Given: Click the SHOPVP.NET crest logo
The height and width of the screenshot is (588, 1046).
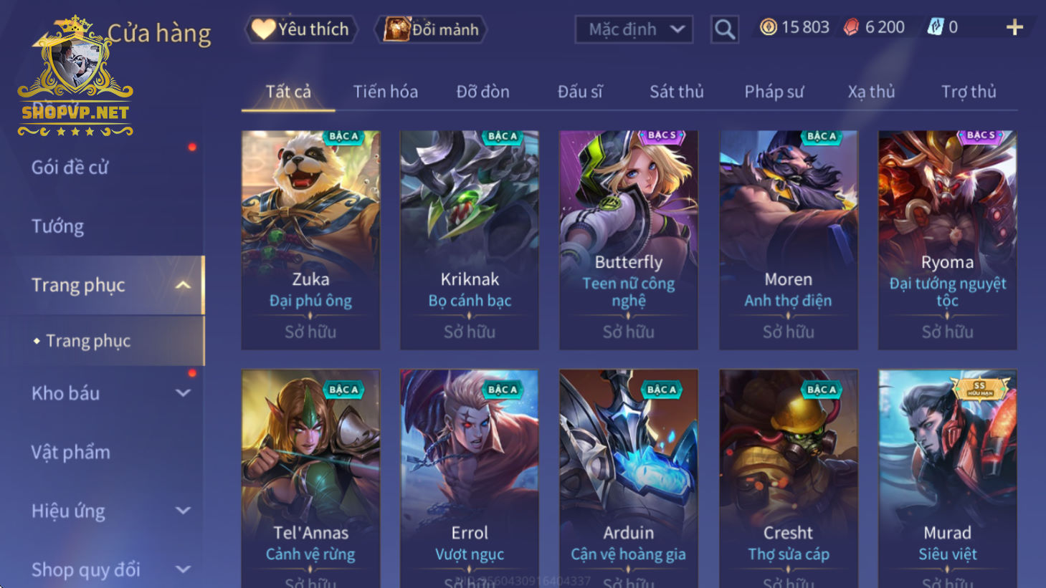Looking at the screenshot, I should coord(75,77).
